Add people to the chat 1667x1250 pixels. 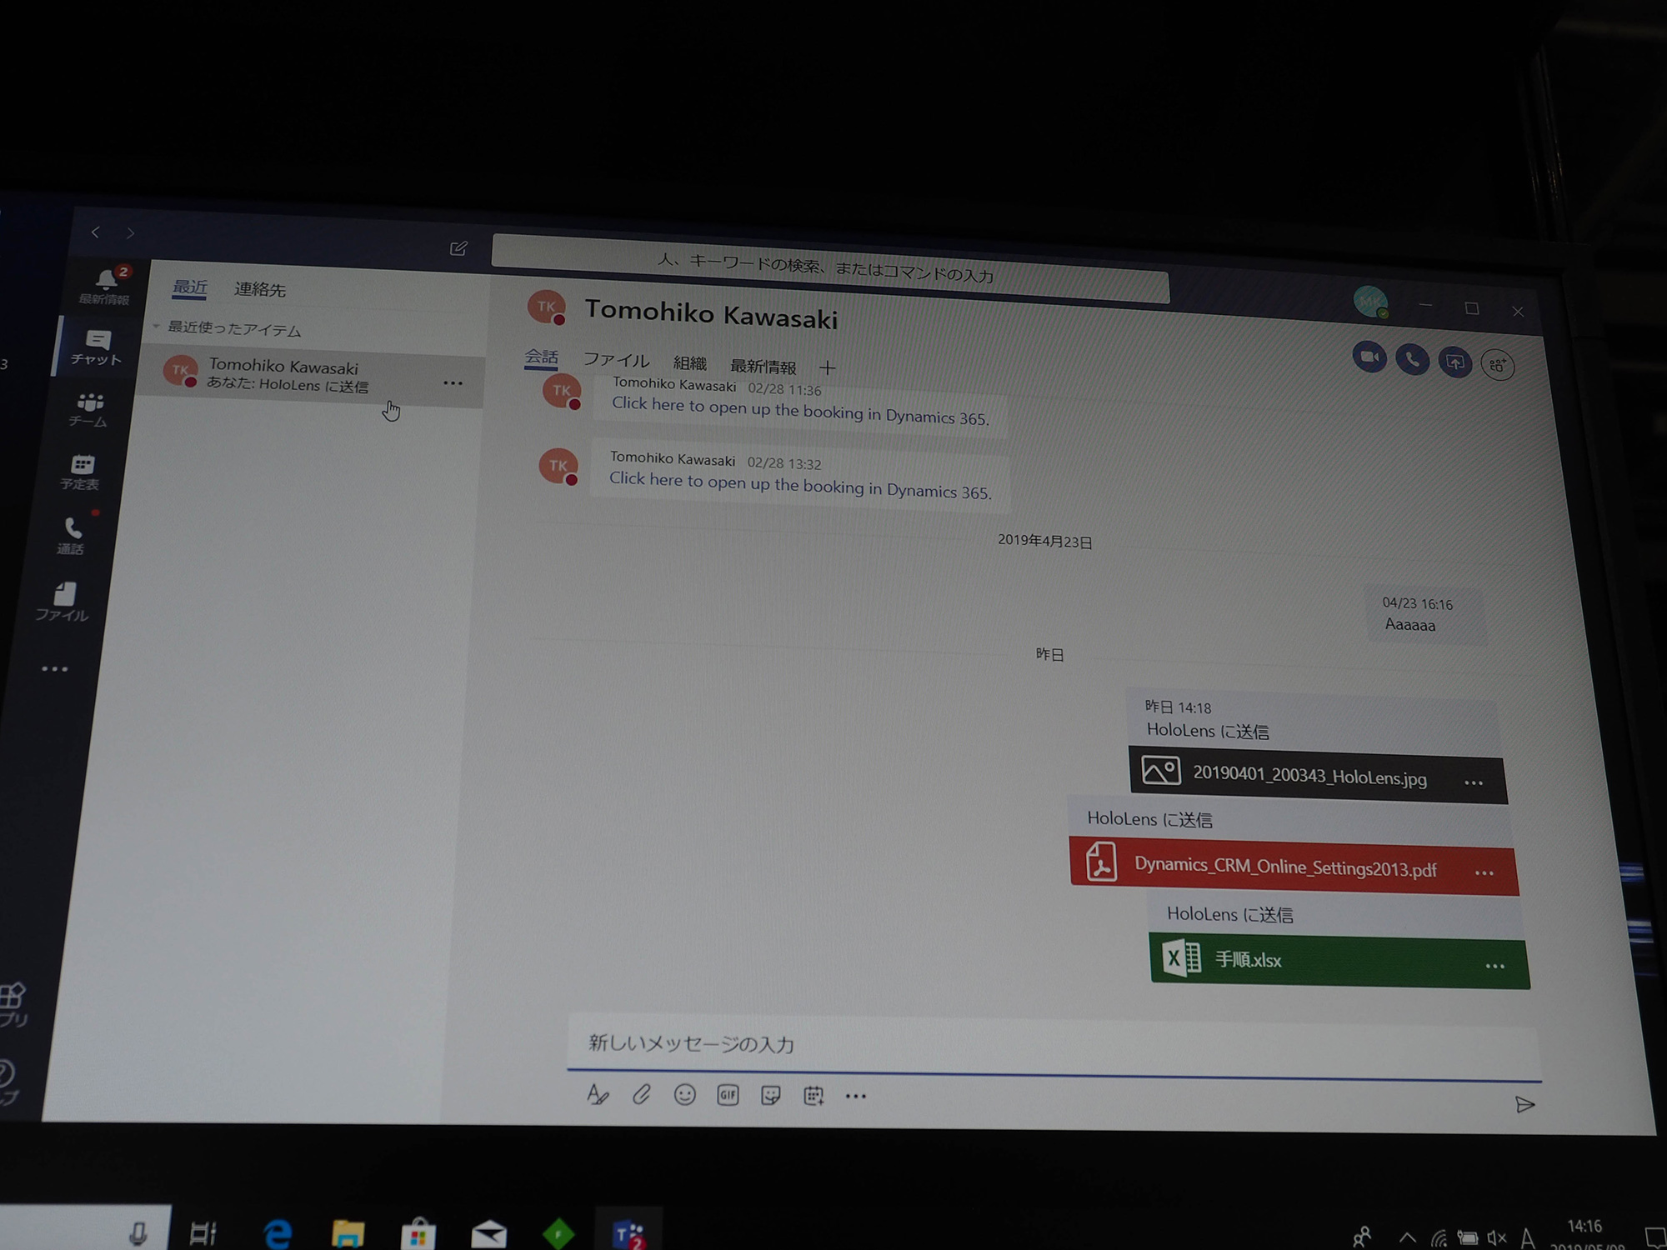1498,365
